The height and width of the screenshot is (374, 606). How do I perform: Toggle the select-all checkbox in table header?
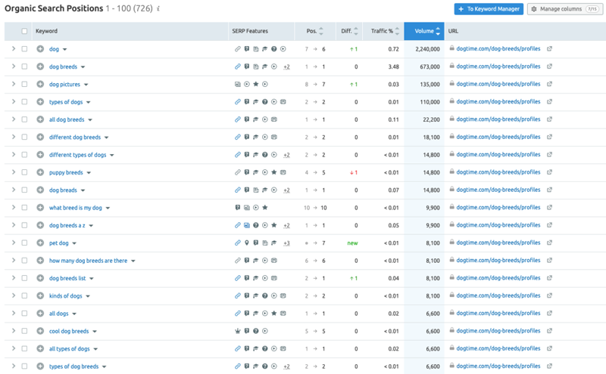(24, 31)
